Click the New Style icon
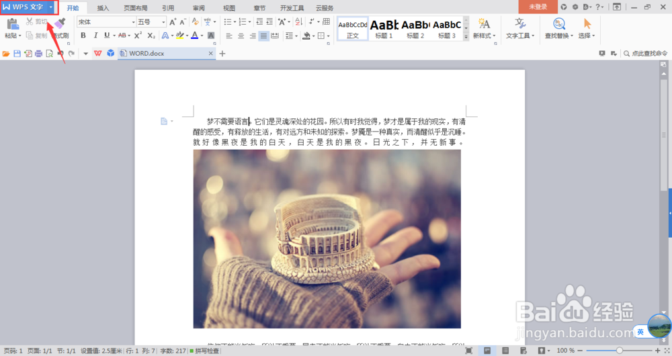This screenshot has height=356, width=672. tap(484, 24)
